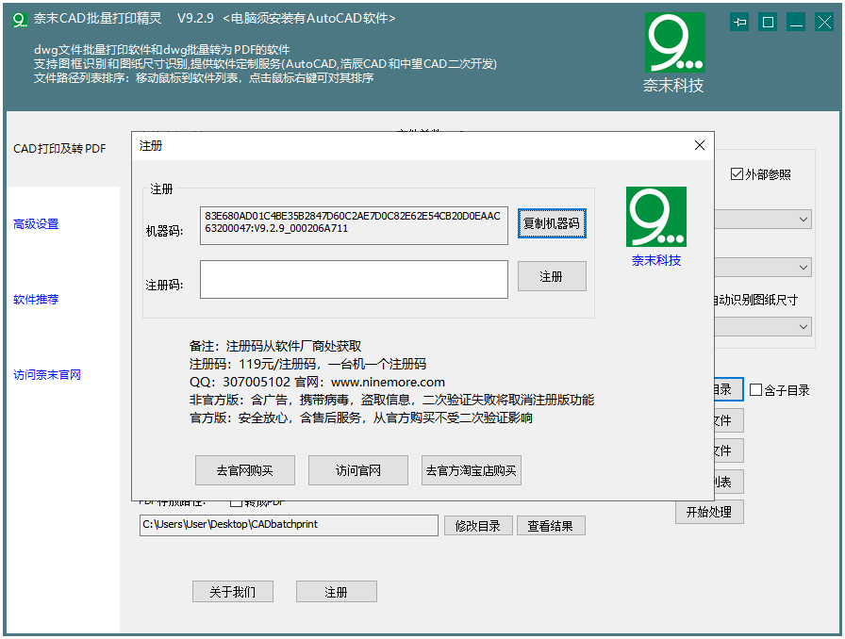Screen dimensions: 845x639
Task: Maximize the main window
Action: [x=768, y=22]
